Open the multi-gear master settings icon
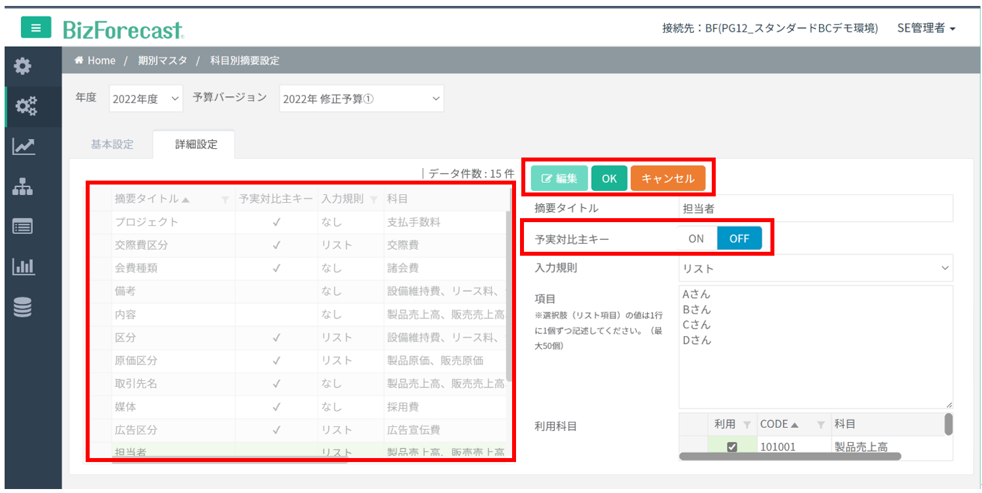This screenshot has width=982, height=493. click(25, 106)
